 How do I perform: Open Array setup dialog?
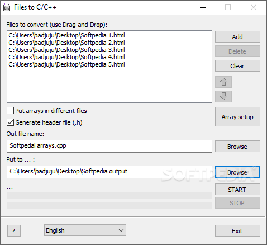click(237, 117)
